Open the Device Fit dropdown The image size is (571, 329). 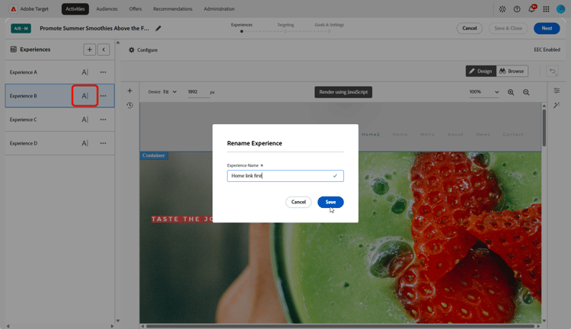click(x=170, y=92)
